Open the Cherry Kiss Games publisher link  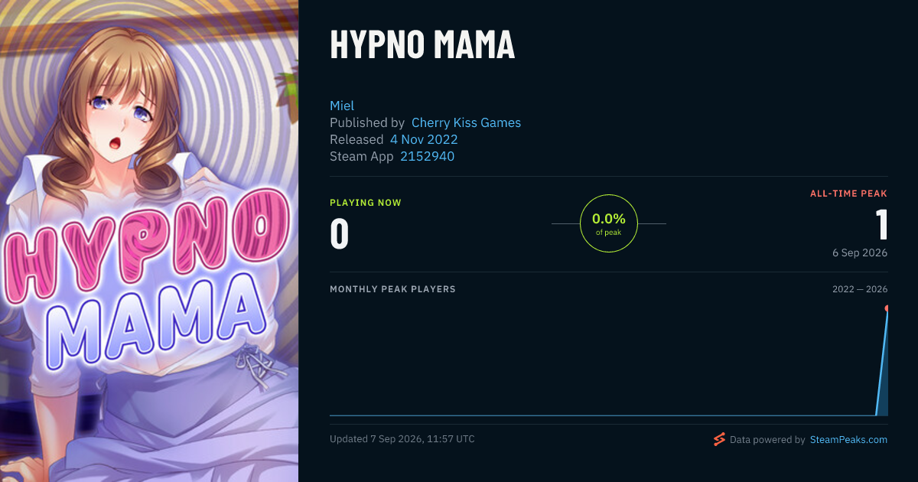pyautogui.click(x=466, y=122)
